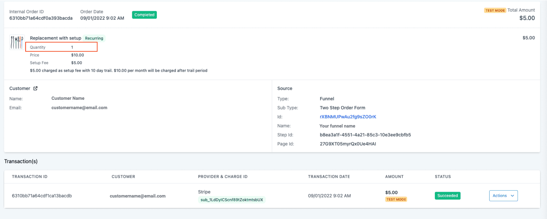Click the product thumbnail image
The width and height of the screenshot is (547, 219).
tap(17, 43)
